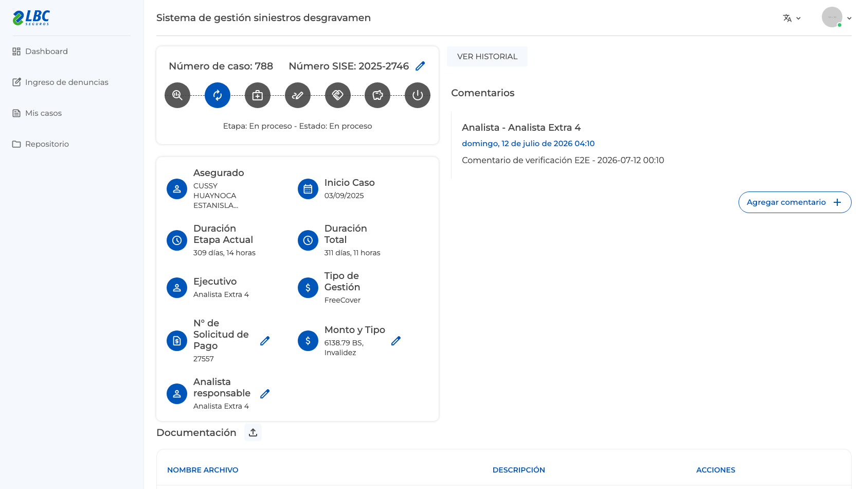
Task: Click the DESCRIPCIÓN column header
Action: (518, 470)
